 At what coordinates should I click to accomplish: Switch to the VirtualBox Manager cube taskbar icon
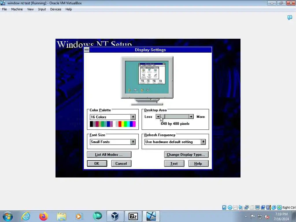click(x=115, y=216)
